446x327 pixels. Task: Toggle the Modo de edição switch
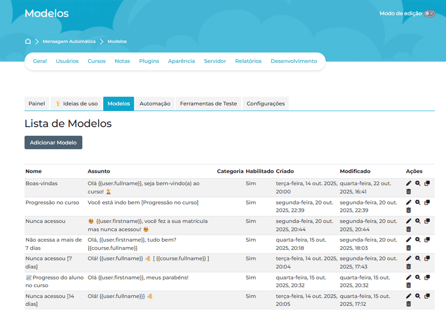tap(429, 14)
